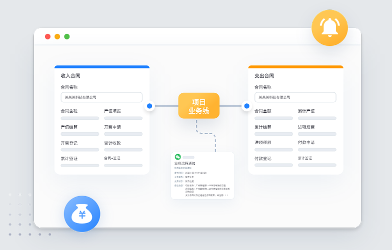Screen dimensions: 392x250
Task: Click the blue connector dot beside 支出合同 card
Action: [x=246, y=106]
